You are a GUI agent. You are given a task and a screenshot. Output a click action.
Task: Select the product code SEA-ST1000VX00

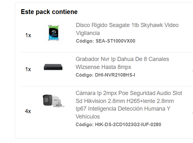115,41
